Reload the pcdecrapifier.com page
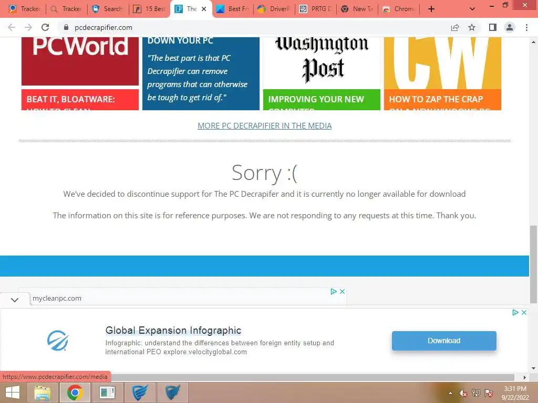The image size is (538, 403). tap(45, 27)
